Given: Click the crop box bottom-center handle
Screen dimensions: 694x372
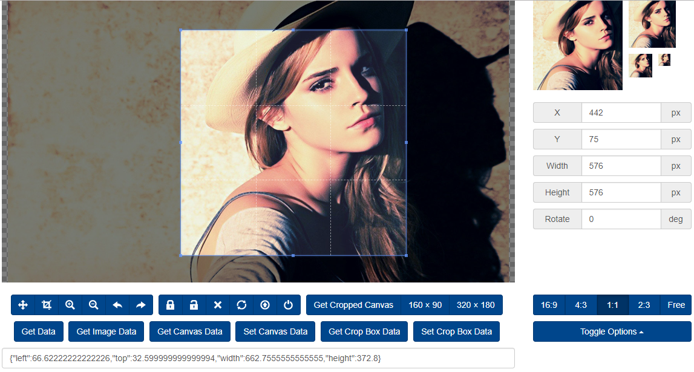Looking at the screenshot, I should pyautogui.click(x=293, y=255).
